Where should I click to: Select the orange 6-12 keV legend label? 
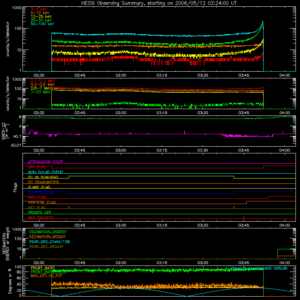[40, 13]
